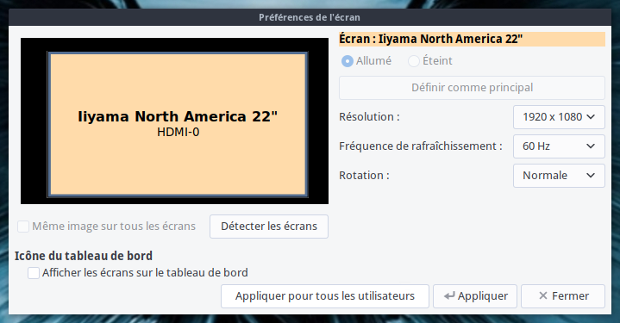Open the Résolution 1920 x 1080 dropdown
The height and width of the screenshot is (323, 620).
coord(559,117)
